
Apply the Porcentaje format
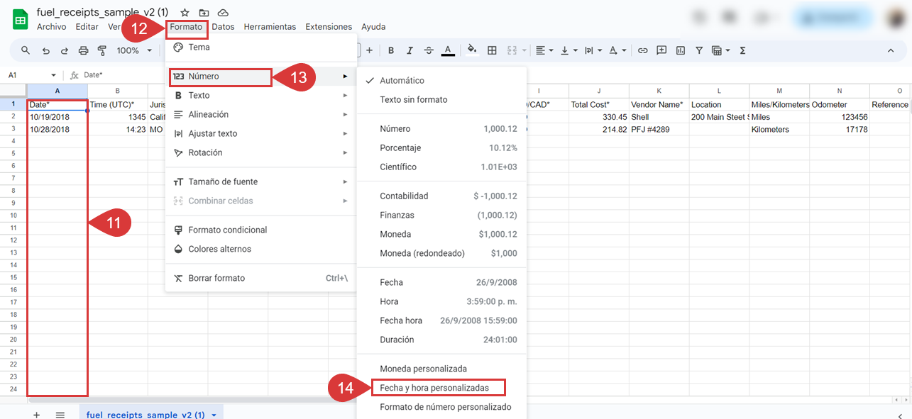tap(441, 147)
